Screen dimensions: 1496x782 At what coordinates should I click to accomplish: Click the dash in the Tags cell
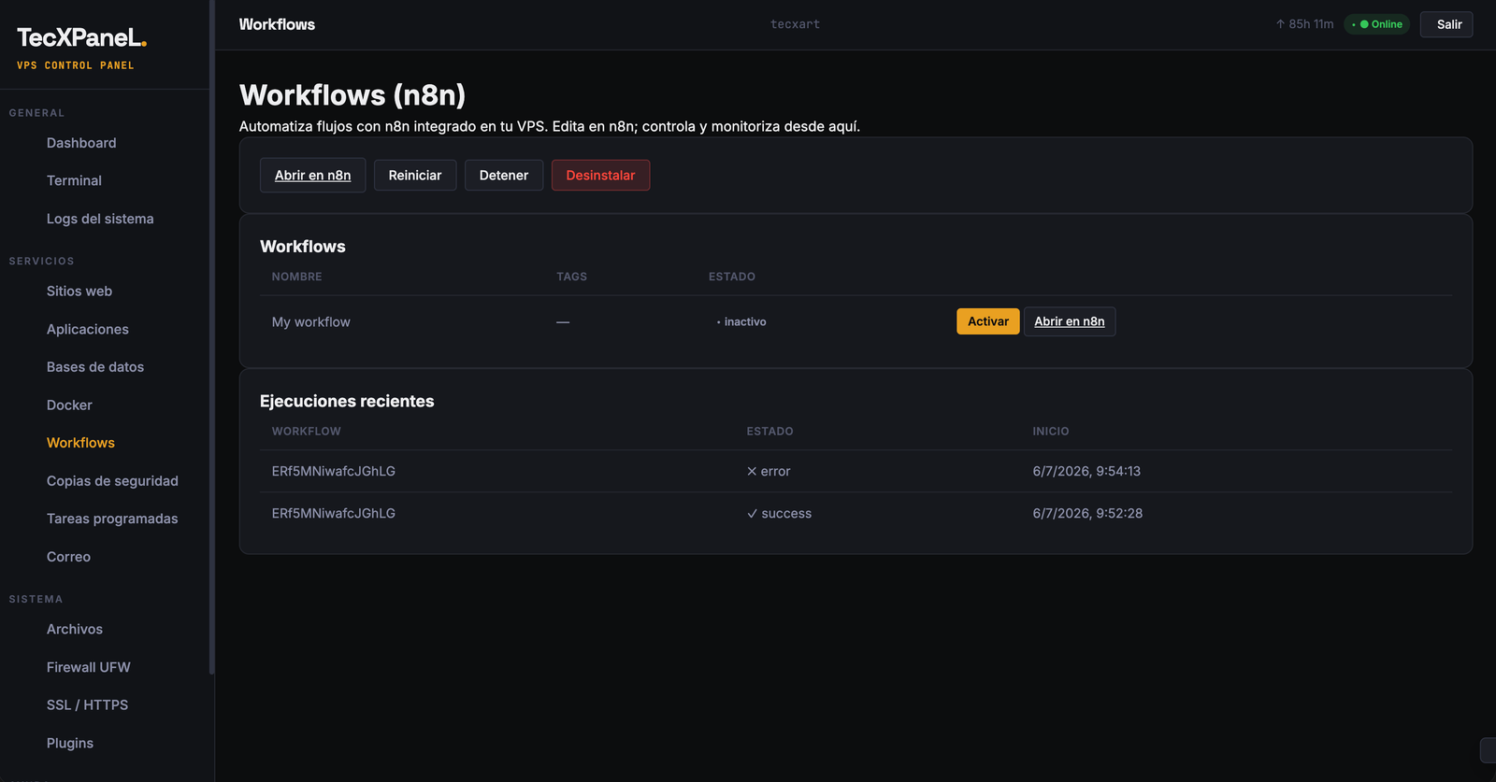click(x=563, y=321)
